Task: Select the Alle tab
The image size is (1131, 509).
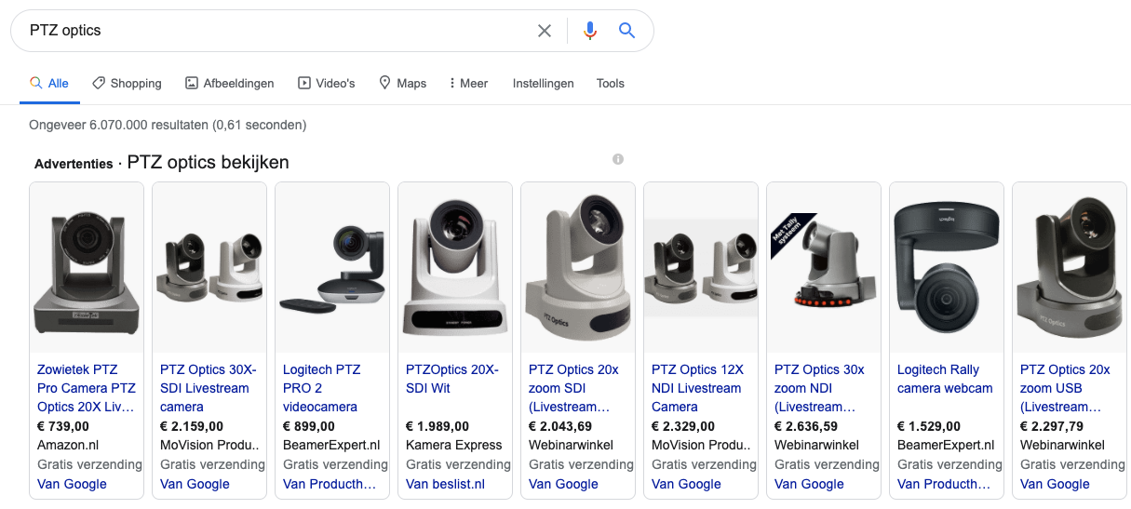Action: tap(49, 83)
